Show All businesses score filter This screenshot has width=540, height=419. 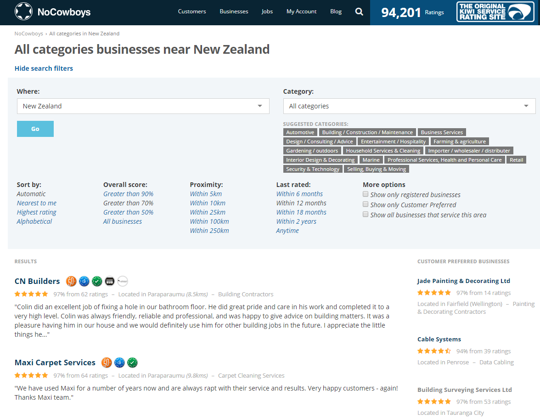pos(122,221)
